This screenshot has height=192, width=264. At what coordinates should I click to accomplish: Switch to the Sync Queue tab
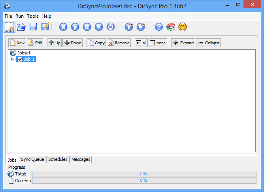(x=32, y=159)
